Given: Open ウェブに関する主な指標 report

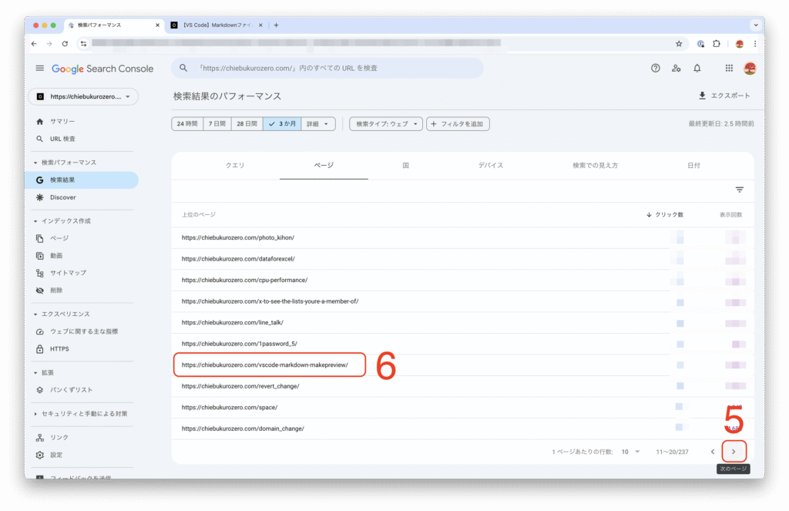Looking at the screenshot, I should [83, 331].
